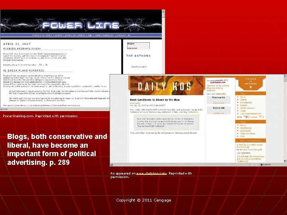Image resolution: width=287 pixels, height=215 pixels.
Task: Click the scroll up arrow in Daily Kos window
Action: click(285, 76)
